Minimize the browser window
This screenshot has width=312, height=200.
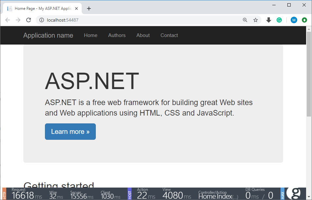(x=274, y=5)
